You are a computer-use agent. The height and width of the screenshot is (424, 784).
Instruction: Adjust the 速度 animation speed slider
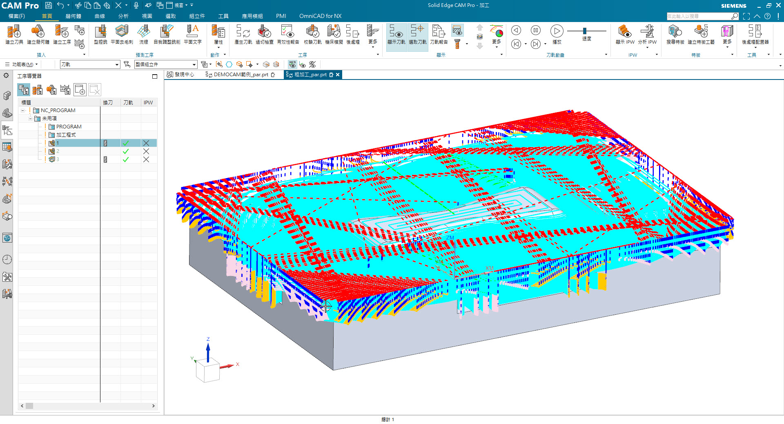click(x=585, y=31)
